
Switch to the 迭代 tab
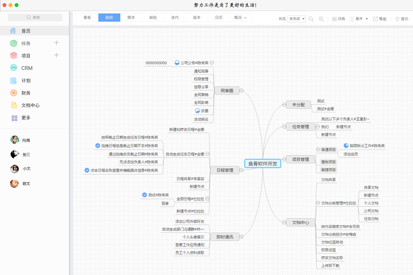pyautogui.click(x=175, y=18)
